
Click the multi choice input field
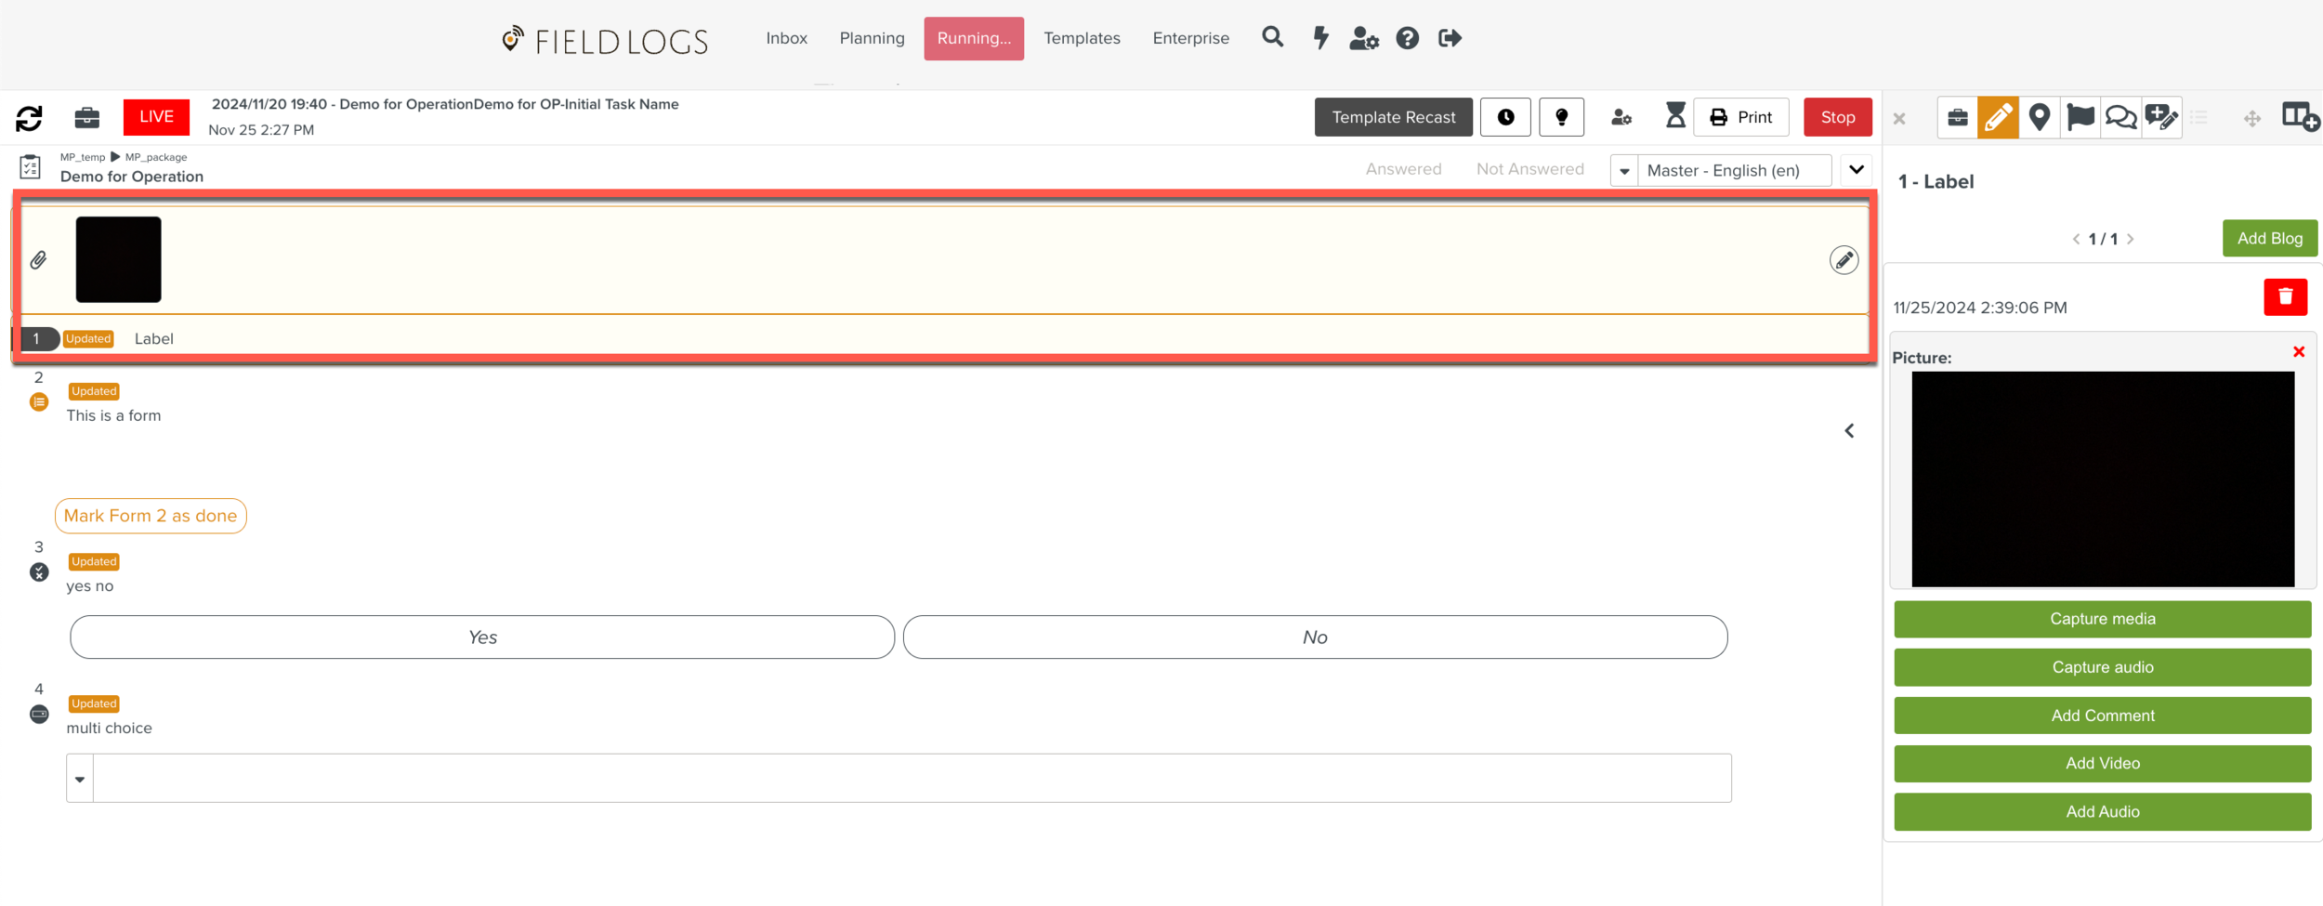[912, 779]
